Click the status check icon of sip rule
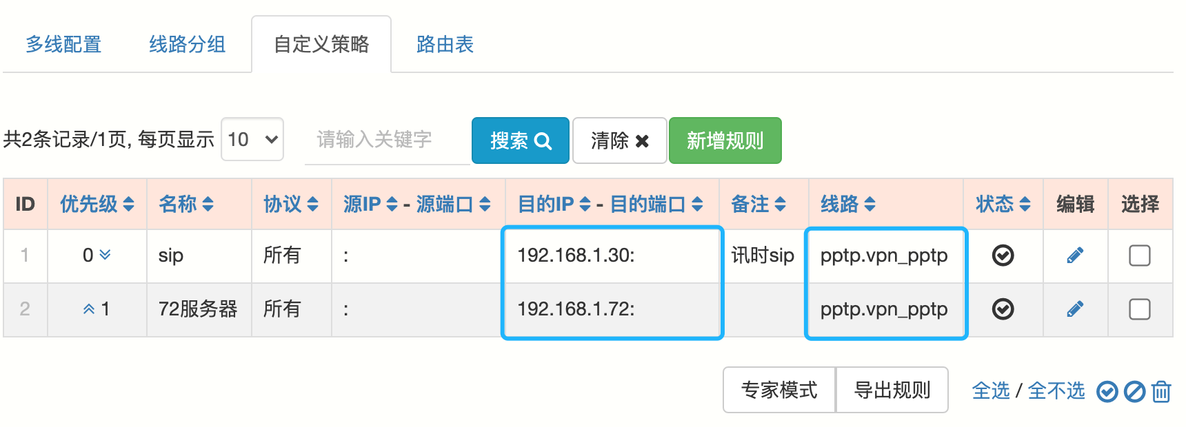 tap(1003, 256)
